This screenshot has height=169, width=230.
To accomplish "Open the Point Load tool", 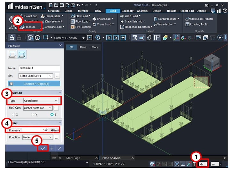I will pos(28,16).
